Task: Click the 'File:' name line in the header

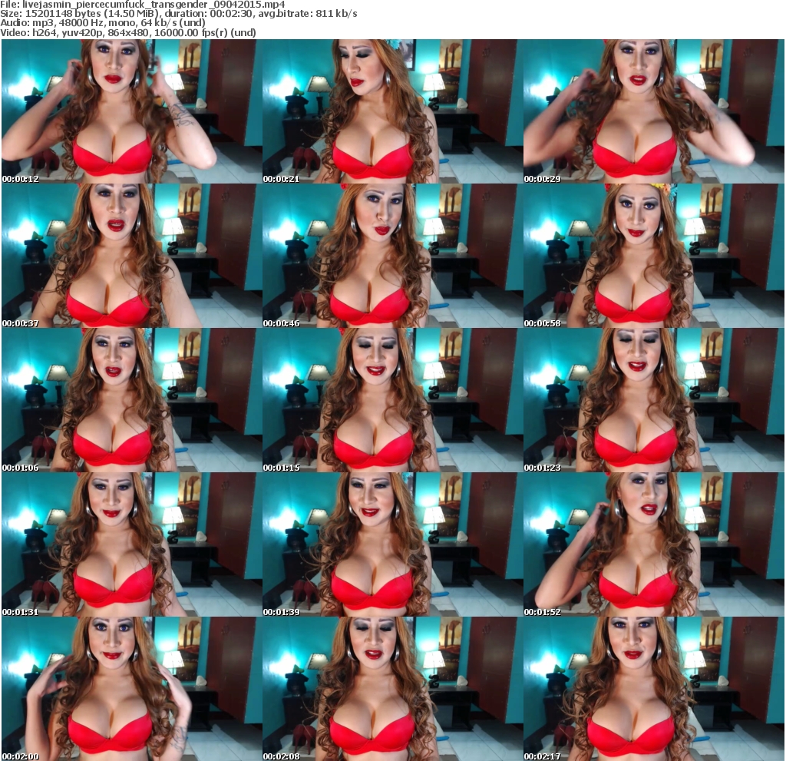Action: tap(143, 5)
